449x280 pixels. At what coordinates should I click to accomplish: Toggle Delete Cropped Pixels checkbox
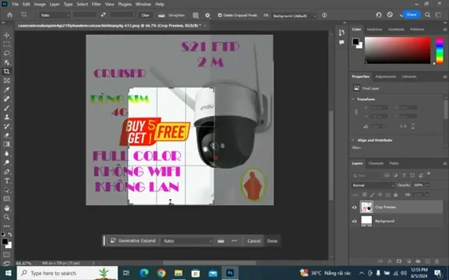click(220, 15)
